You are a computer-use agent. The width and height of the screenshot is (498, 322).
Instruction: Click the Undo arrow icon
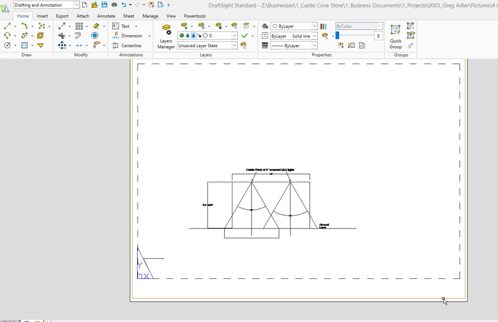point(123,5)
